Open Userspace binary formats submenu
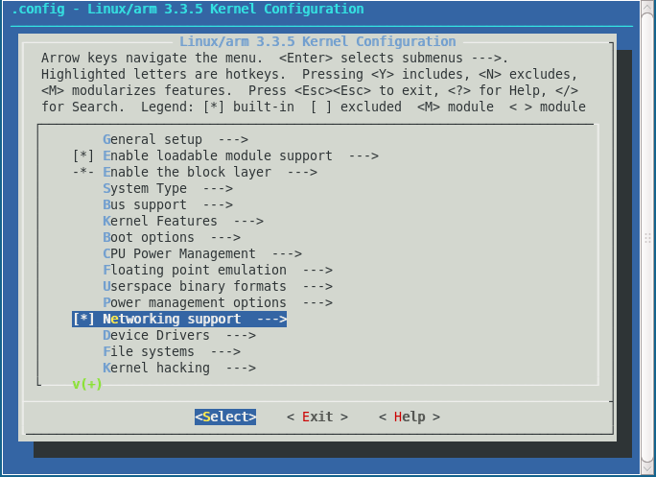Screen dimensions: 656x477 tap(218, 286)
